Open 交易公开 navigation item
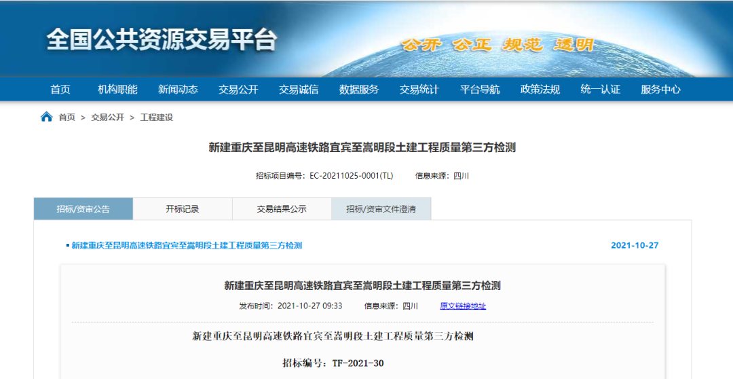The image size is (733, 379). pos(238,90)
